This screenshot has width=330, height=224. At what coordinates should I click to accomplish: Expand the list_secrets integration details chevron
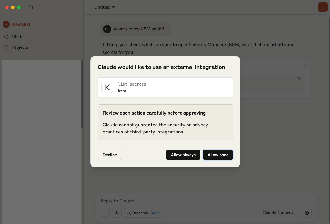[x=227, y=87]
